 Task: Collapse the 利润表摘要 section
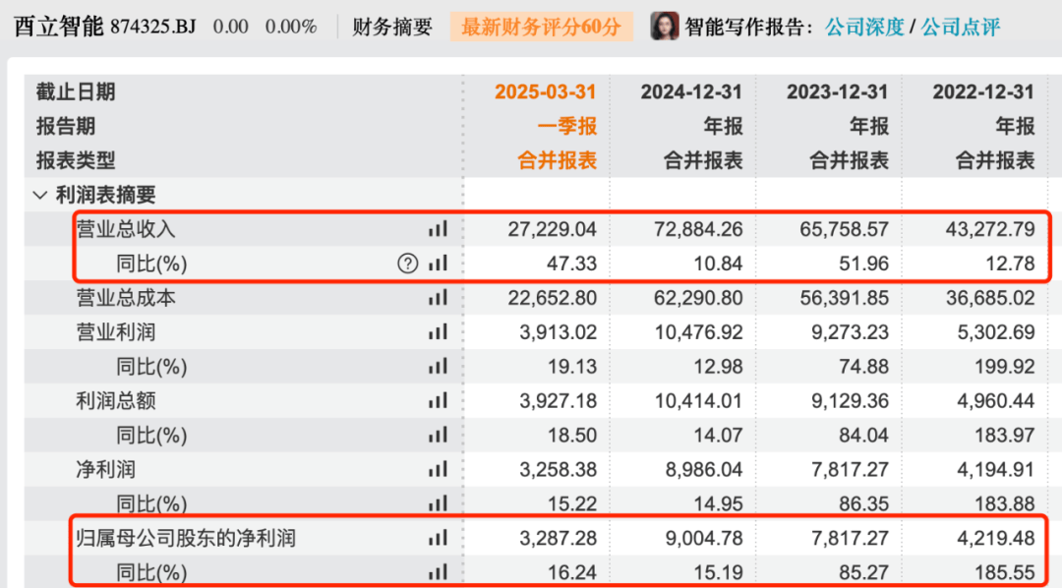40,196
